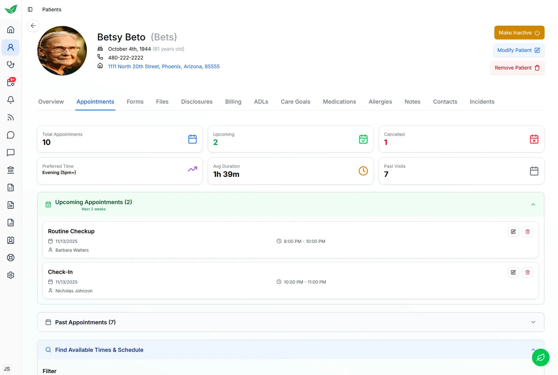This screenshot has height=375, width=558.
Task: Open the patient's address link
Action: point(164,66)
